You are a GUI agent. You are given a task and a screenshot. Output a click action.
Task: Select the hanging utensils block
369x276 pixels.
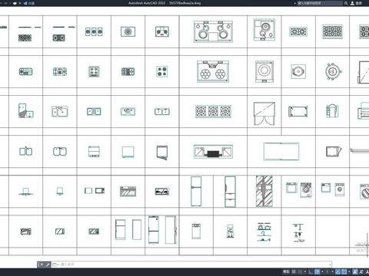[x=298, y=233]
